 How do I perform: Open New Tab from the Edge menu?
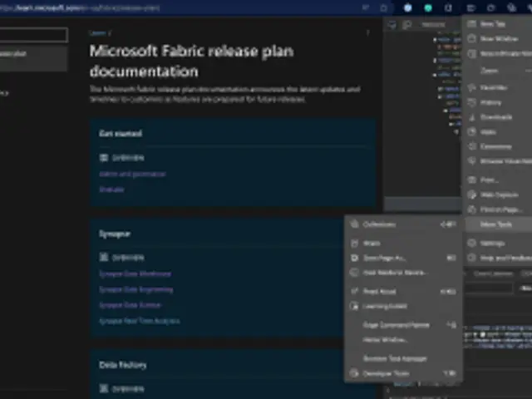click(499, 24)
